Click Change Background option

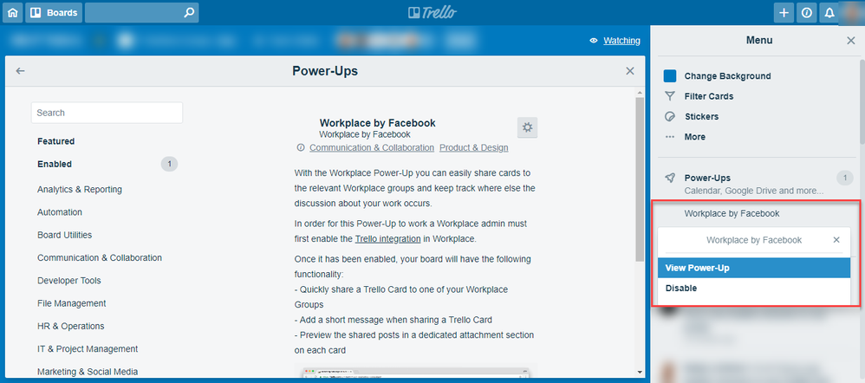[728, 76]
